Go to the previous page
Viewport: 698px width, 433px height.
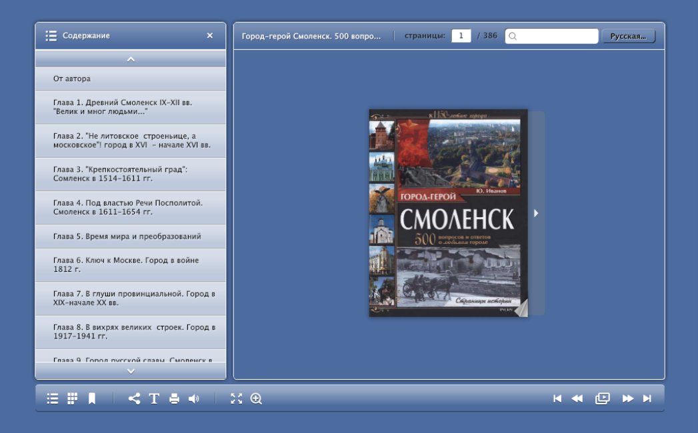[x=577, y=398]
